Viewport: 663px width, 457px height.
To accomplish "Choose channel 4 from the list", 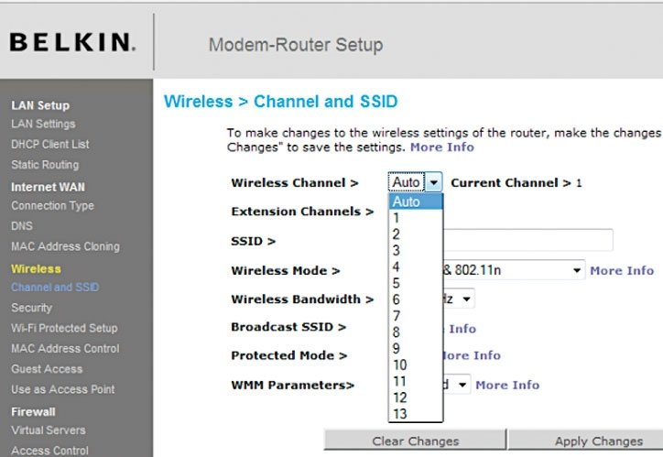I will click(x=416, y=267).
